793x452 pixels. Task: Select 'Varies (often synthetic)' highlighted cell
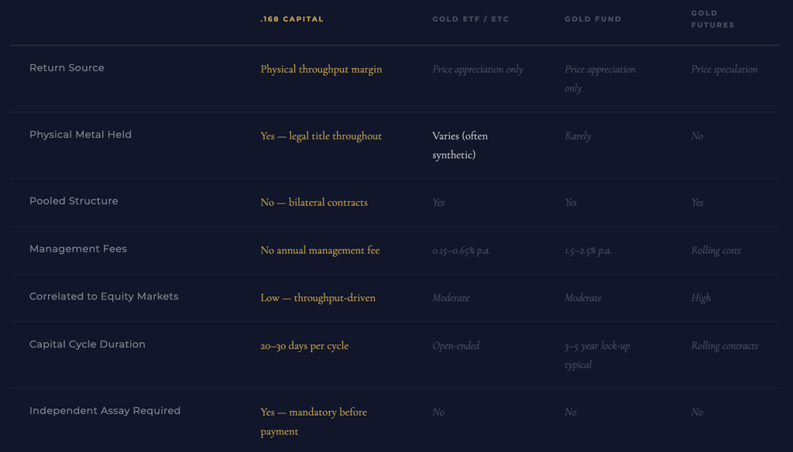pos(460,145)
